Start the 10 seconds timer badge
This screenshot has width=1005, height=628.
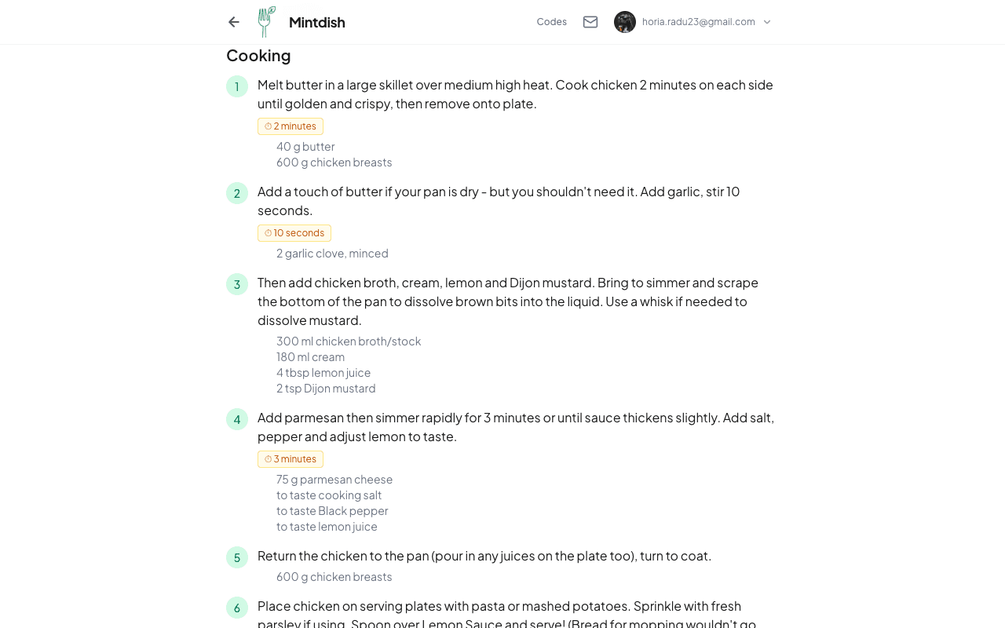click(294, 233)
